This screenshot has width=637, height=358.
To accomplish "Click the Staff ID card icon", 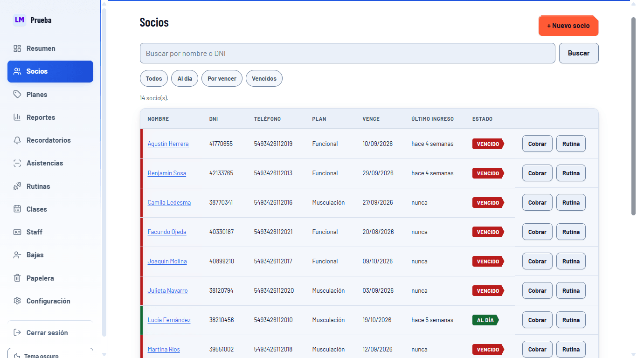I will pos(17,232).
